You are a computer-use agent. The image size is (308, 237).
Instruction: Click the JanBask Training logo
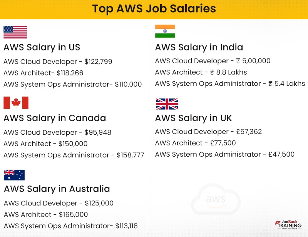tap(288, 225)
